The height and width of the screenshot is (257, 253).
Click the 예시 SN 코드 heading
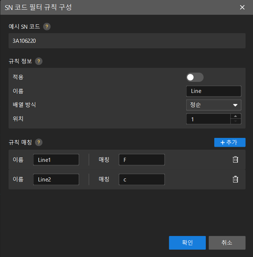24,27
